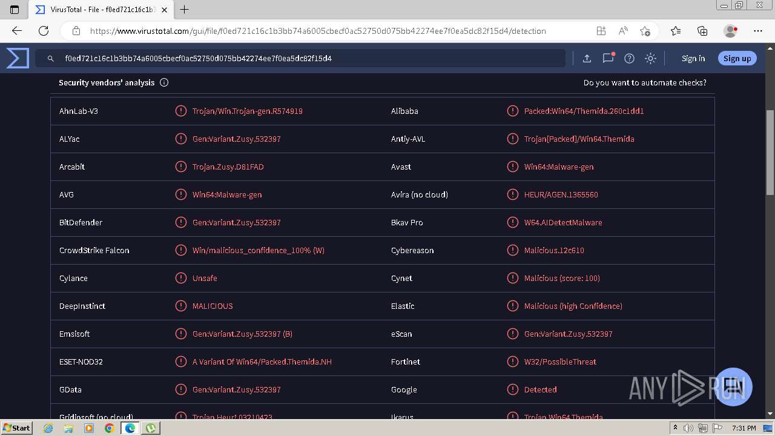Screen dimensions: 775x436
Task: Select 'Win/malicious_confidence_100% (W)' text
Action: tap(259, 250)
